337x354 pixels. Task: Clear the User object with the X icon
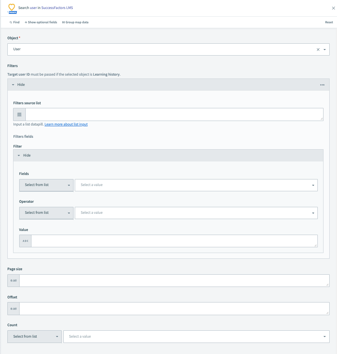tap(318, 49)
